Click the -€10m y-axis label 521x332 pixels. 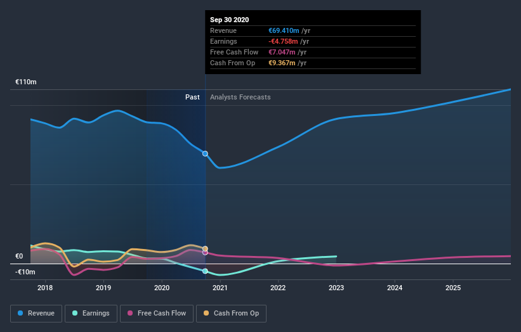point(25,272)
